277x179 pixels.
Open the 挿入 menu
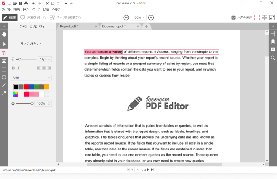tap(26, 9)
